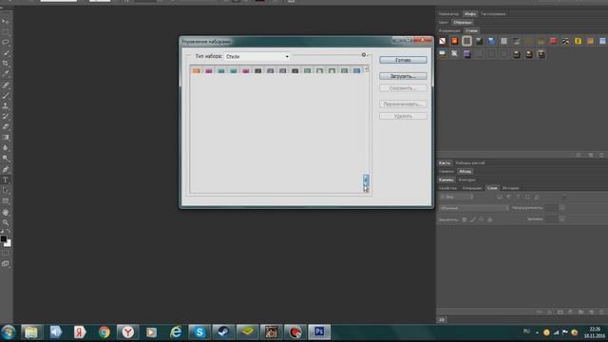Toggle lock position in Layers panel

(x=482, y=219)
